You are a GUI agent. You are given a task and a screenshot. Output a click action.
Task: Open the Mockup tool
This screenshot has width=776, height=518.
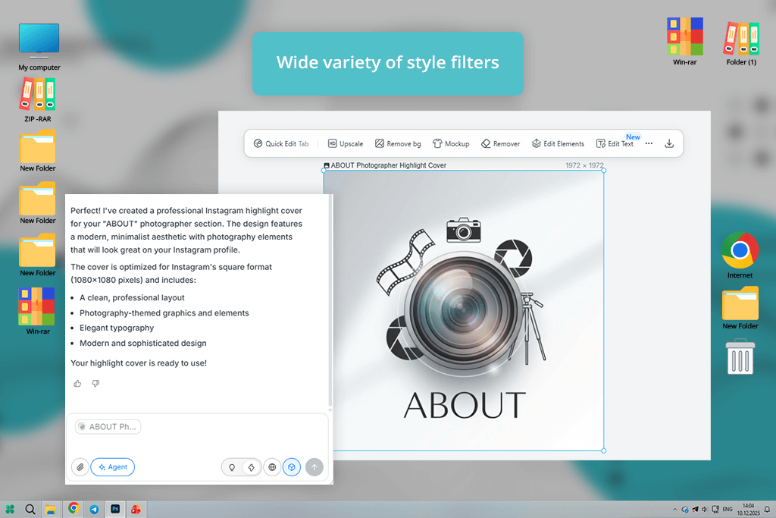click(x=451, y=143)
